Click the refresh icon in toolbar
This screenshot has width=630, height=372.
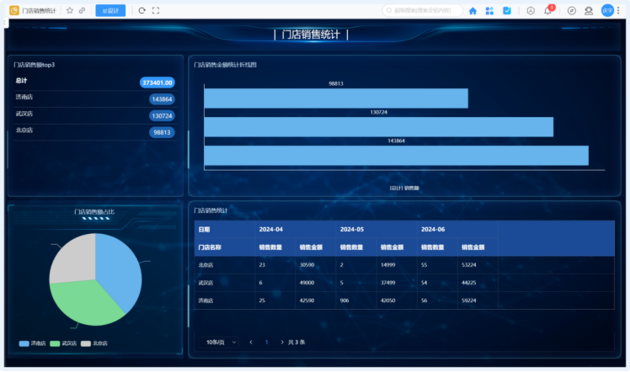(x=141, y=10)
